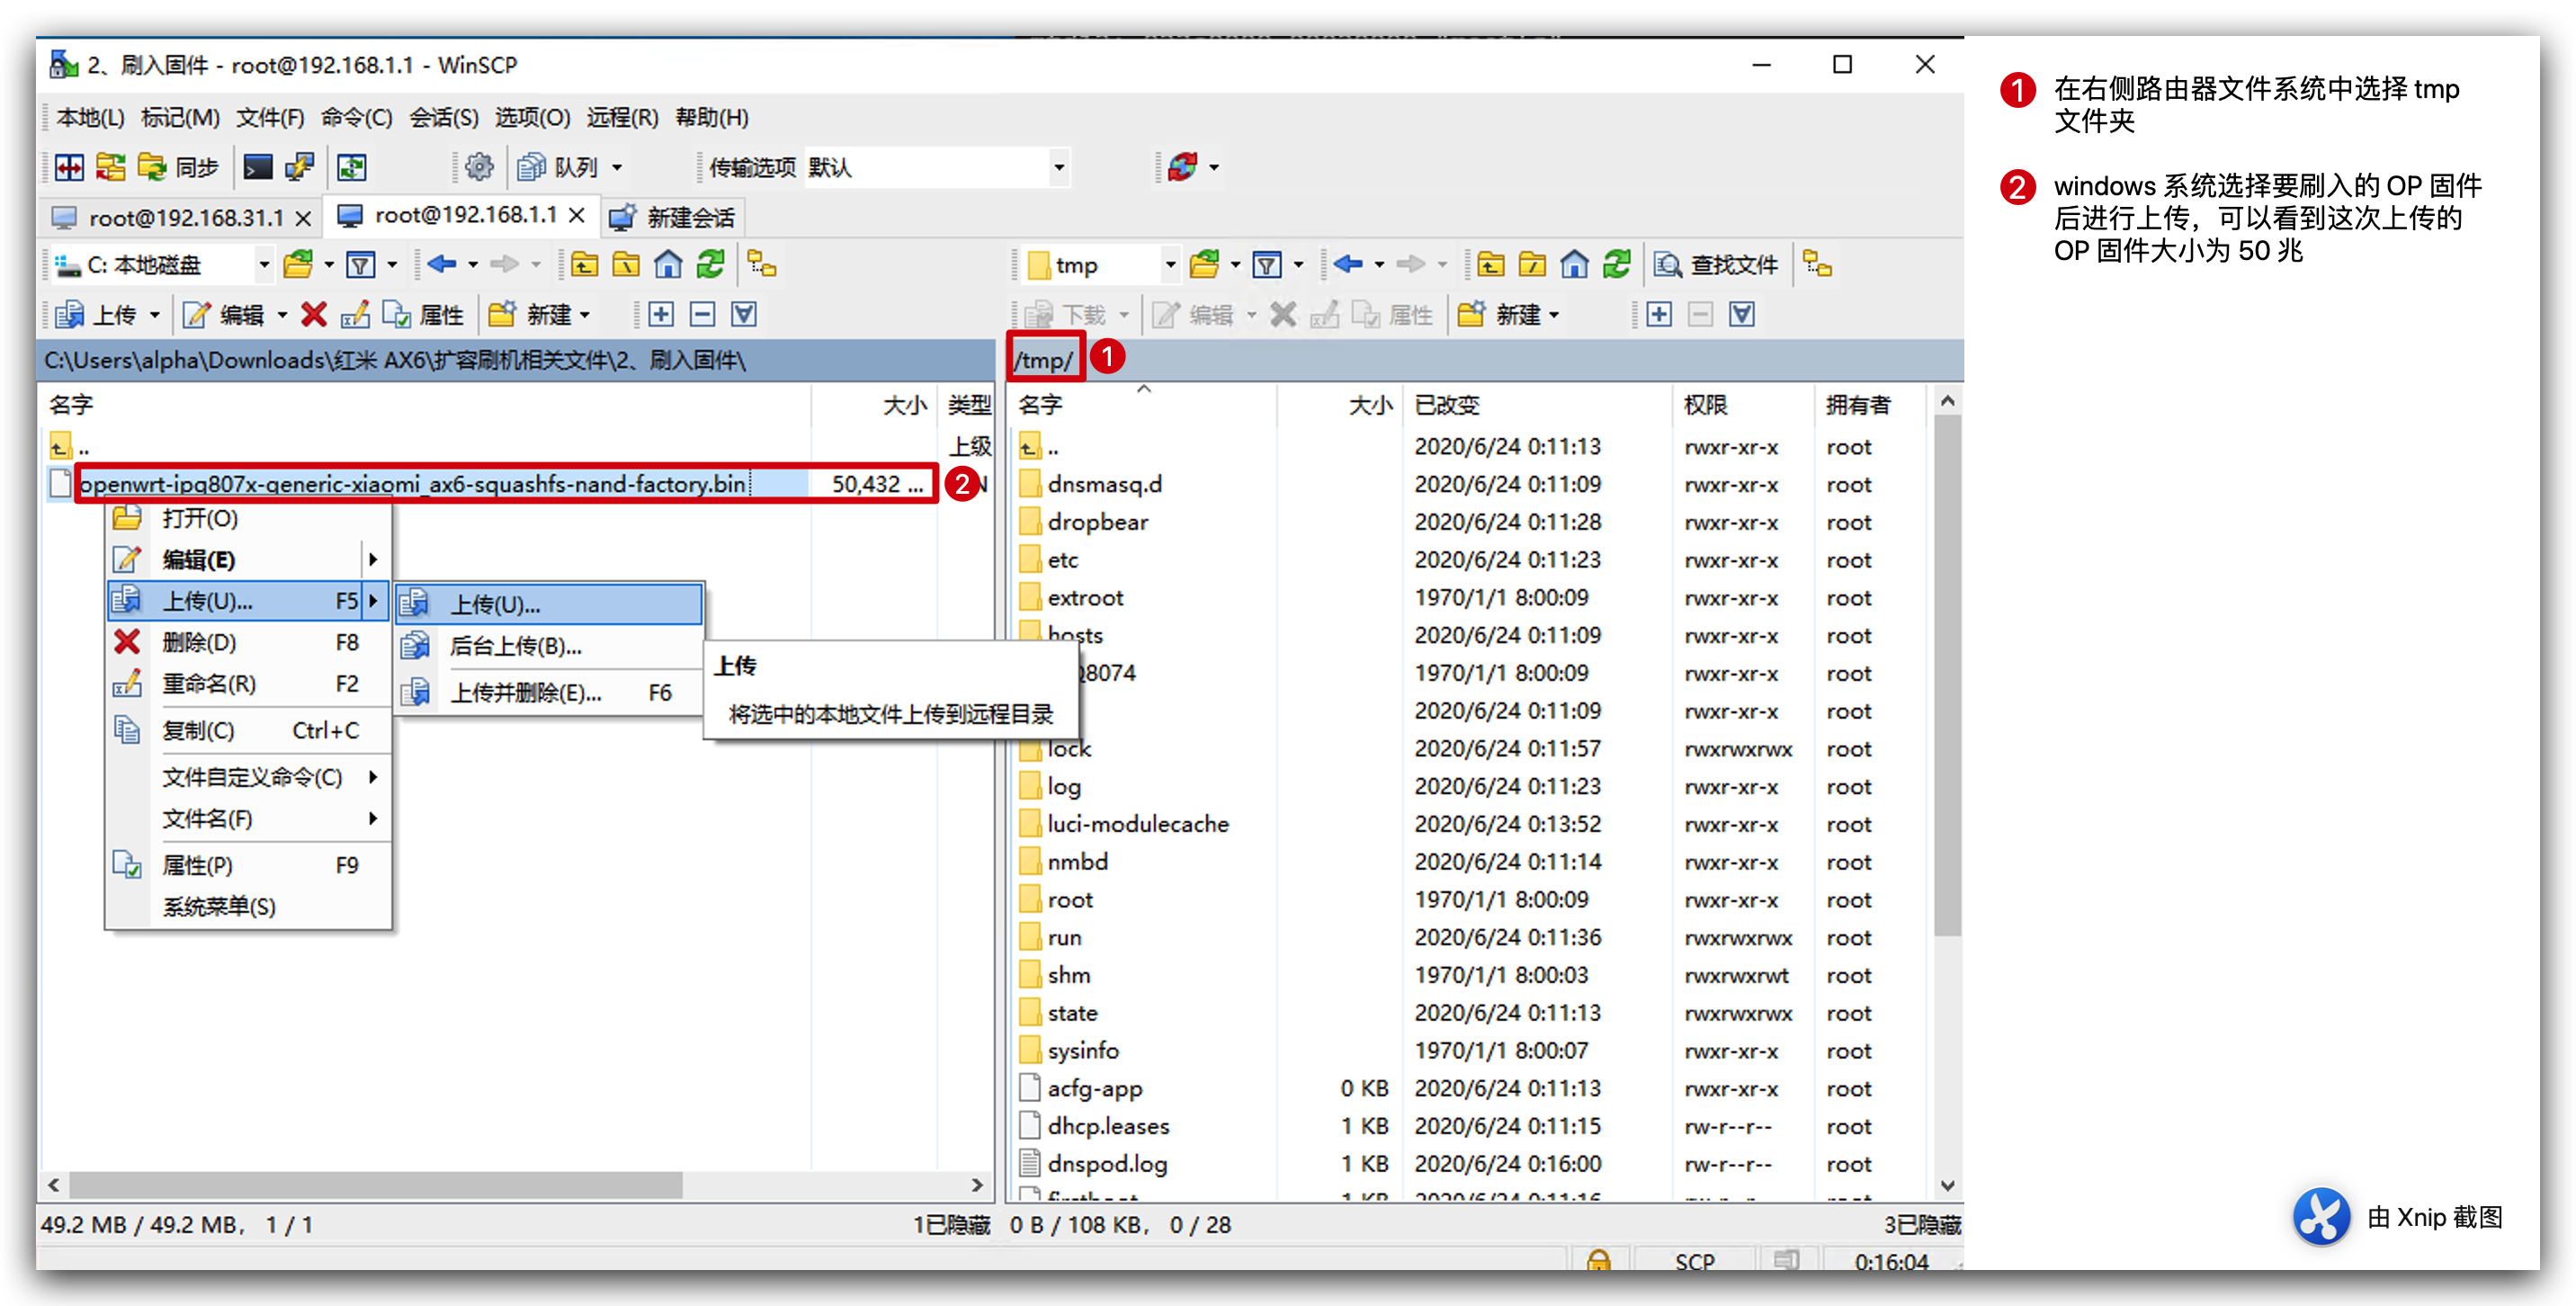Open the 远程(R) menu
This screenshot has height=1306, width=2576.
coord(622,117)
